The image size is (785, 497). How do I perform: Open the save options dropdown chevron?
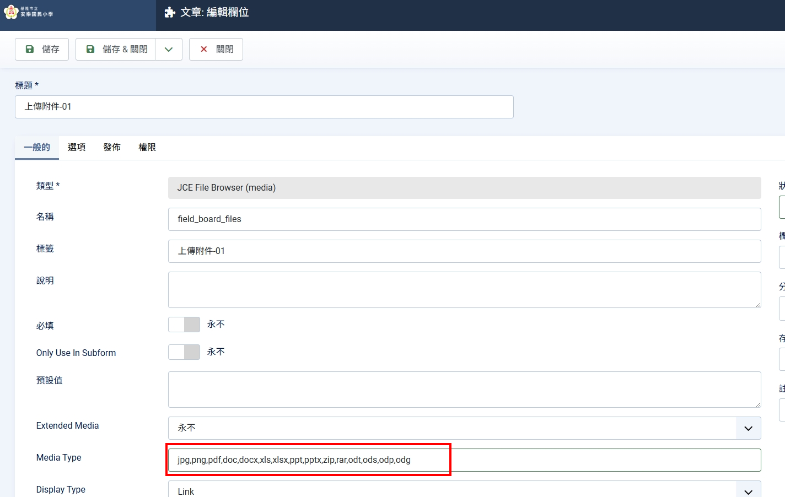point(169,49)
